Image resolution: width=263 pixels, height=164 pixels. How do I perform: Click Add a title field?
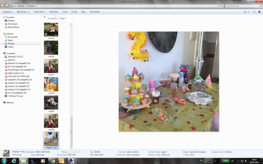point(99,155)
